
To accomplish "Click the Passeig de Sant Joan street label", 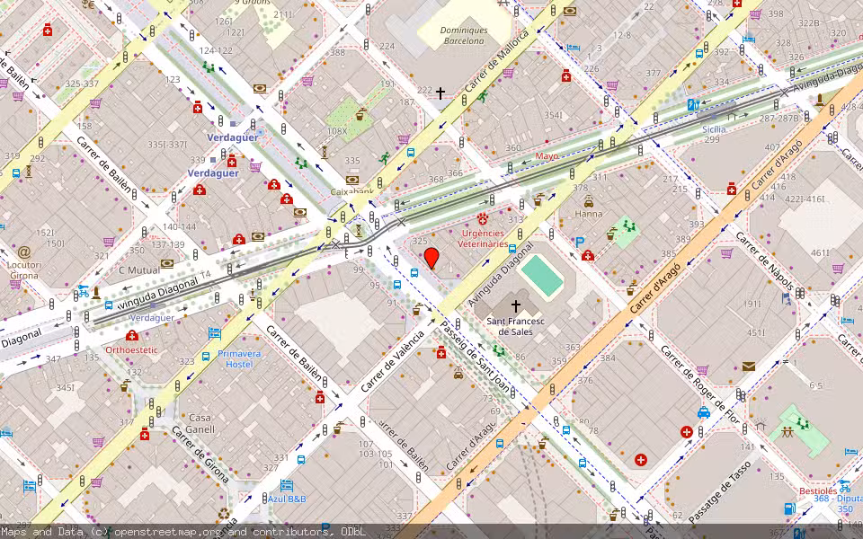I will [475, 357].
